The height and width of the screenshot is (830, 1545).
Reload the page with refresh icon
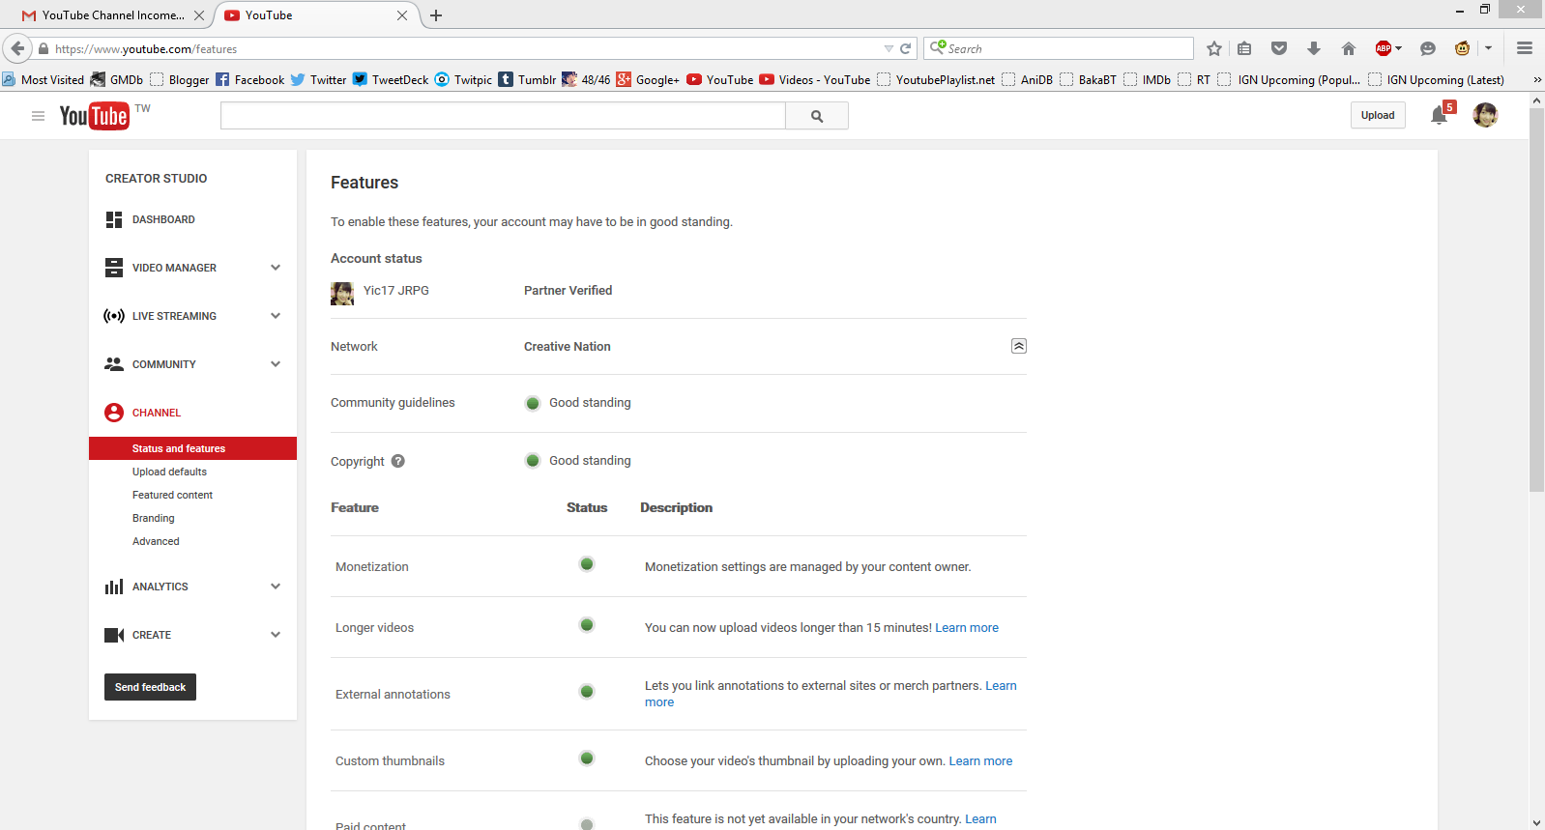point(906,48)
